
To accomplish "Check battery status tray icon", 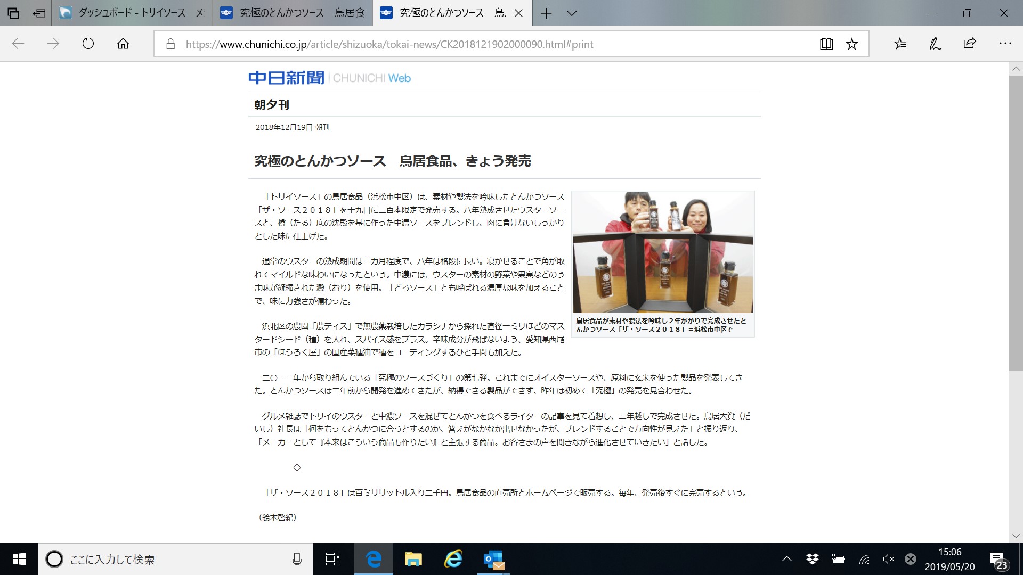I will click(x=838, y=559).
